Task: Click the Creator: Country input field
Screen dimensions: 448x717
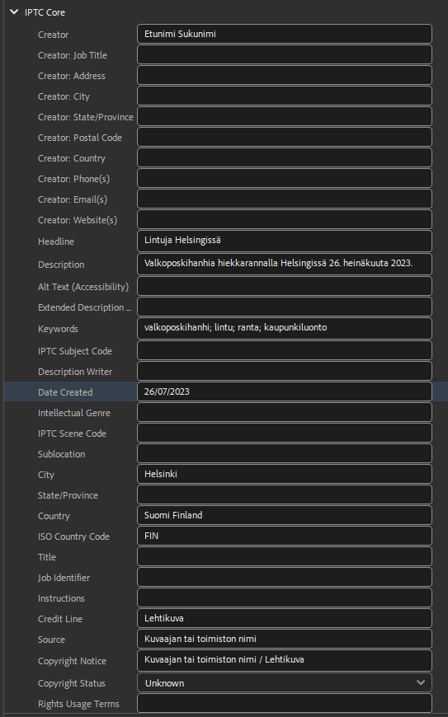Action: click(x=285, y=157)
